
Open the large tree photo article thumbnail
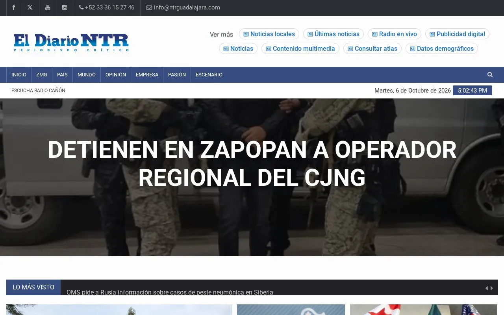pyautogui.click(x=119, y=309)
